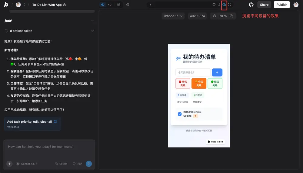Open the account profile avatar

pos(296,5)
